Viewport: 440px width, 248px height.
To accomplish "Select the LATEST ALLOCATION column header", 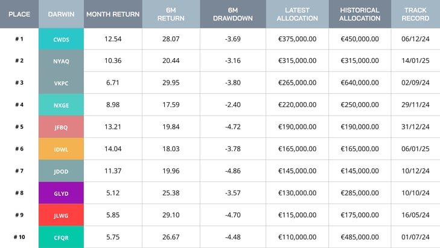I will [298, 14].
